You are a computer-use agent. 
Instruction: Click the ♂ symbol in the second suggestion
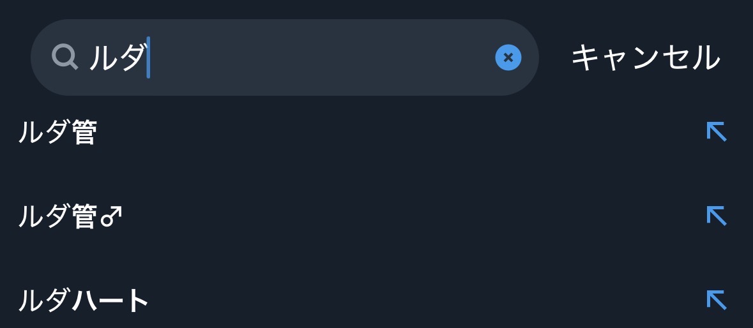coord(111,218)
